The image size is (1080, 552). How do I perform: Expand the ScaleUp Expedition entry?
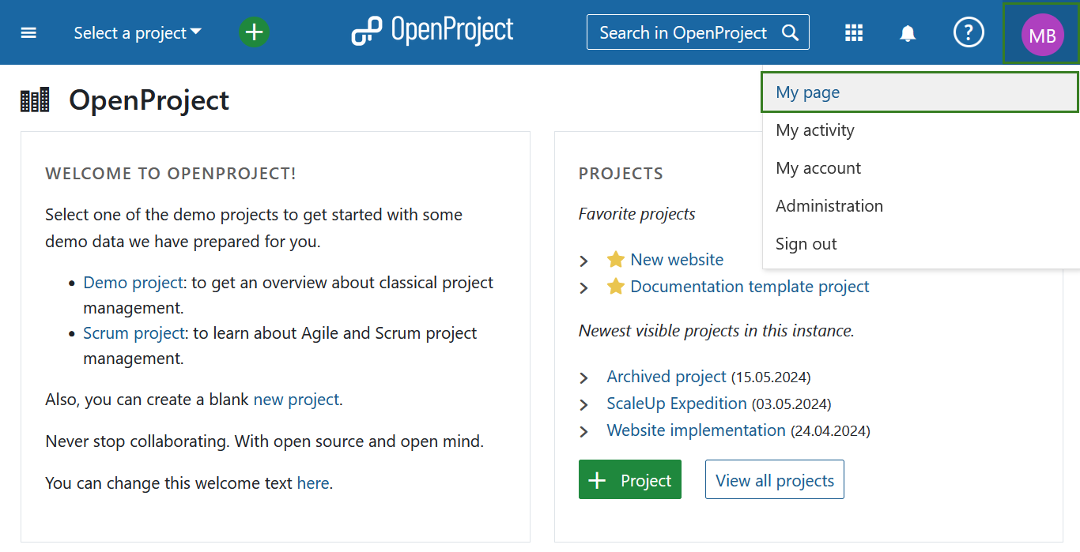click(584, 405)
